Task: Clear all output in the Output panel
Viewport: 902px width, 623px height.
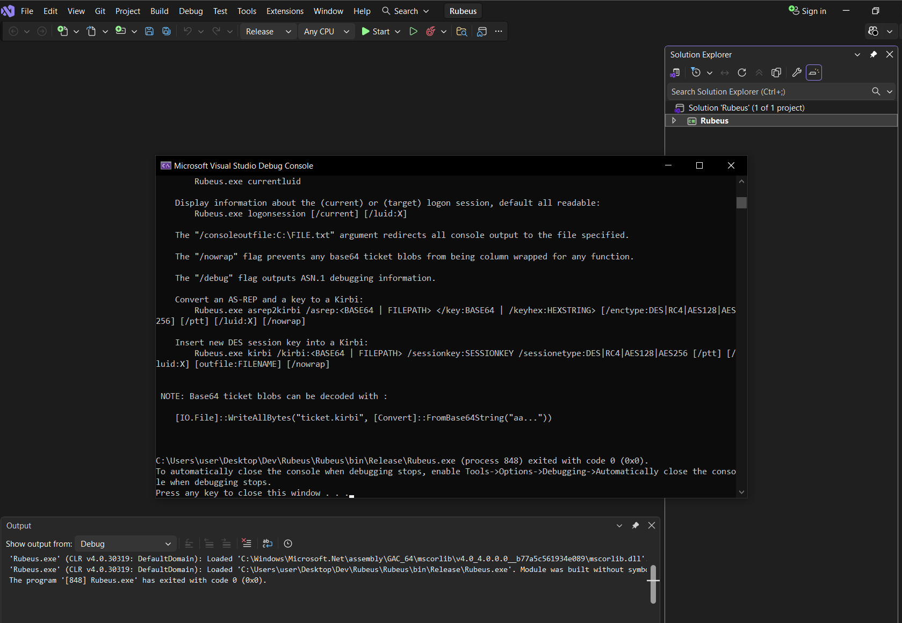Action: pyautogui.click(x=247, y=543)
